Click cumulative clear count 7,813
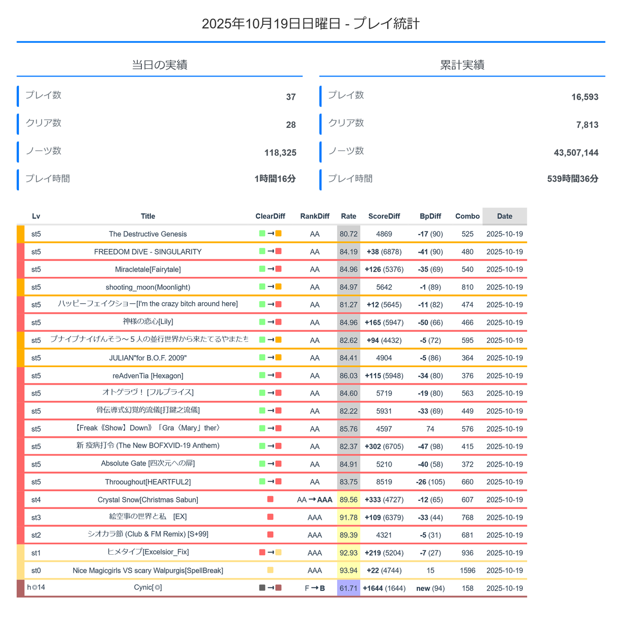622x634 pixels. point(587,125)
